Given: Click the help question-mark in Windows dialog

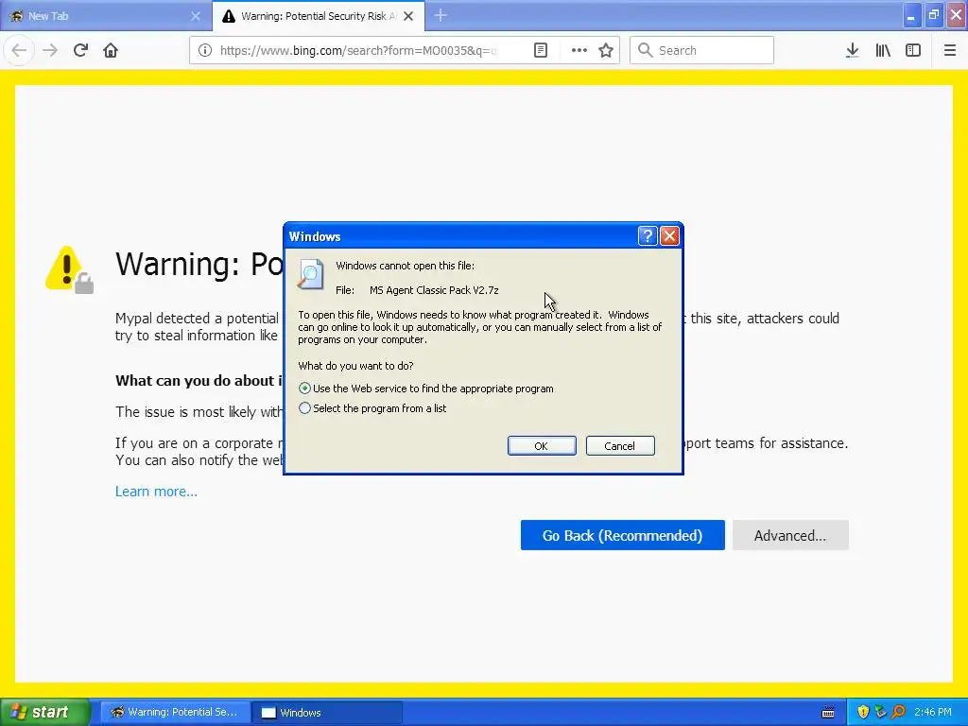Looking at the screenshot, I should tap(647, 235).
